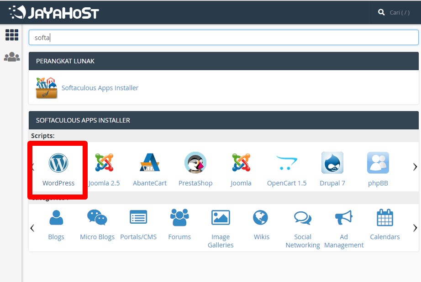Select the Drupal 7 drop icon
The height and width of the screenshot is (282, 421).
(332, 163)
